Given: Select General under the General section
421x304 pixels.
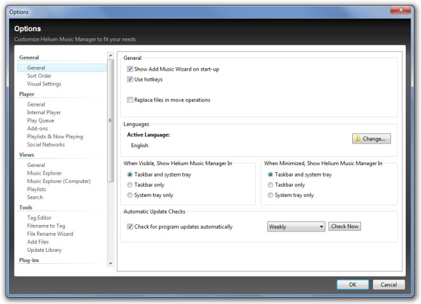Looking at the screenshot, I should click(62, 68).
